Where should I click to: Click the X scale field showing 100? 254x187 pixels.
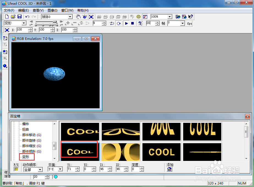coord(22,30)
